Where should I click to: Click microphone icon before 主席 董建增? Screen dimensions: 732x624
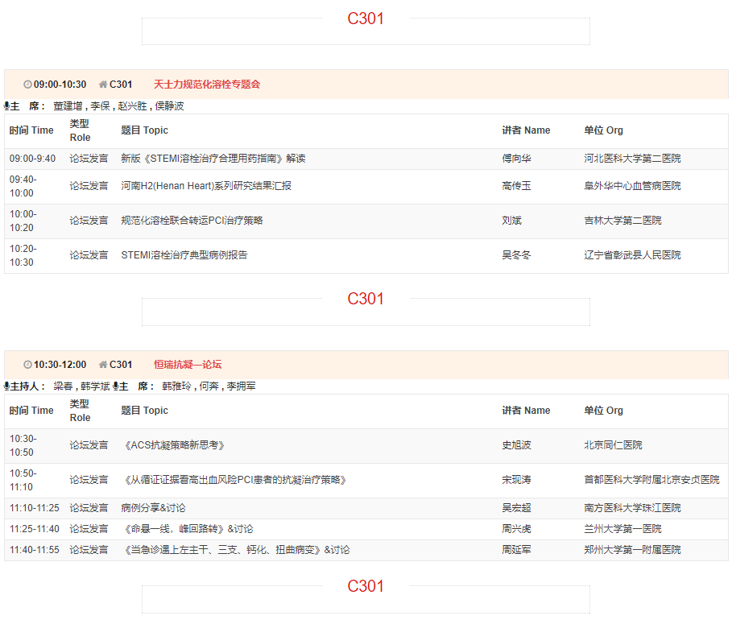tap(6, 106)
